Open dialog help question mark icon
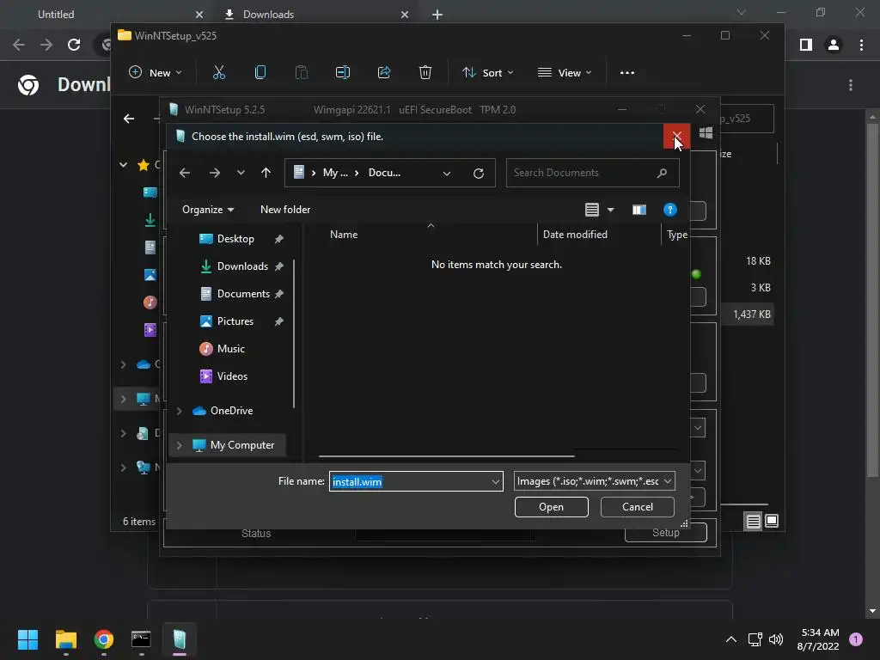 click(x=669, y=210)
